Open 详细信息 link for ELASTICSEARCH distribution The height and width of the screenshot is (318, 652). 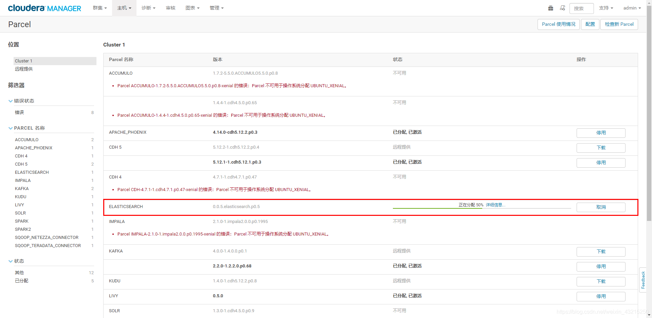pos(495,205)
